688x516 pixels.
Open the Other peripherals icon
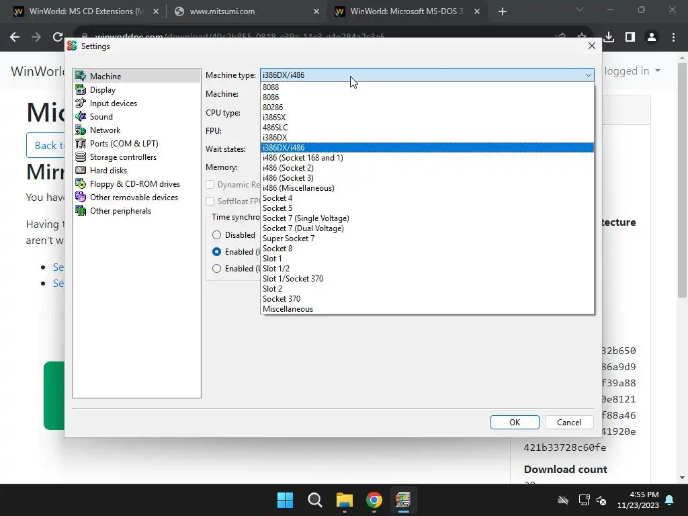pyautogui.click(x=81, y=210)
